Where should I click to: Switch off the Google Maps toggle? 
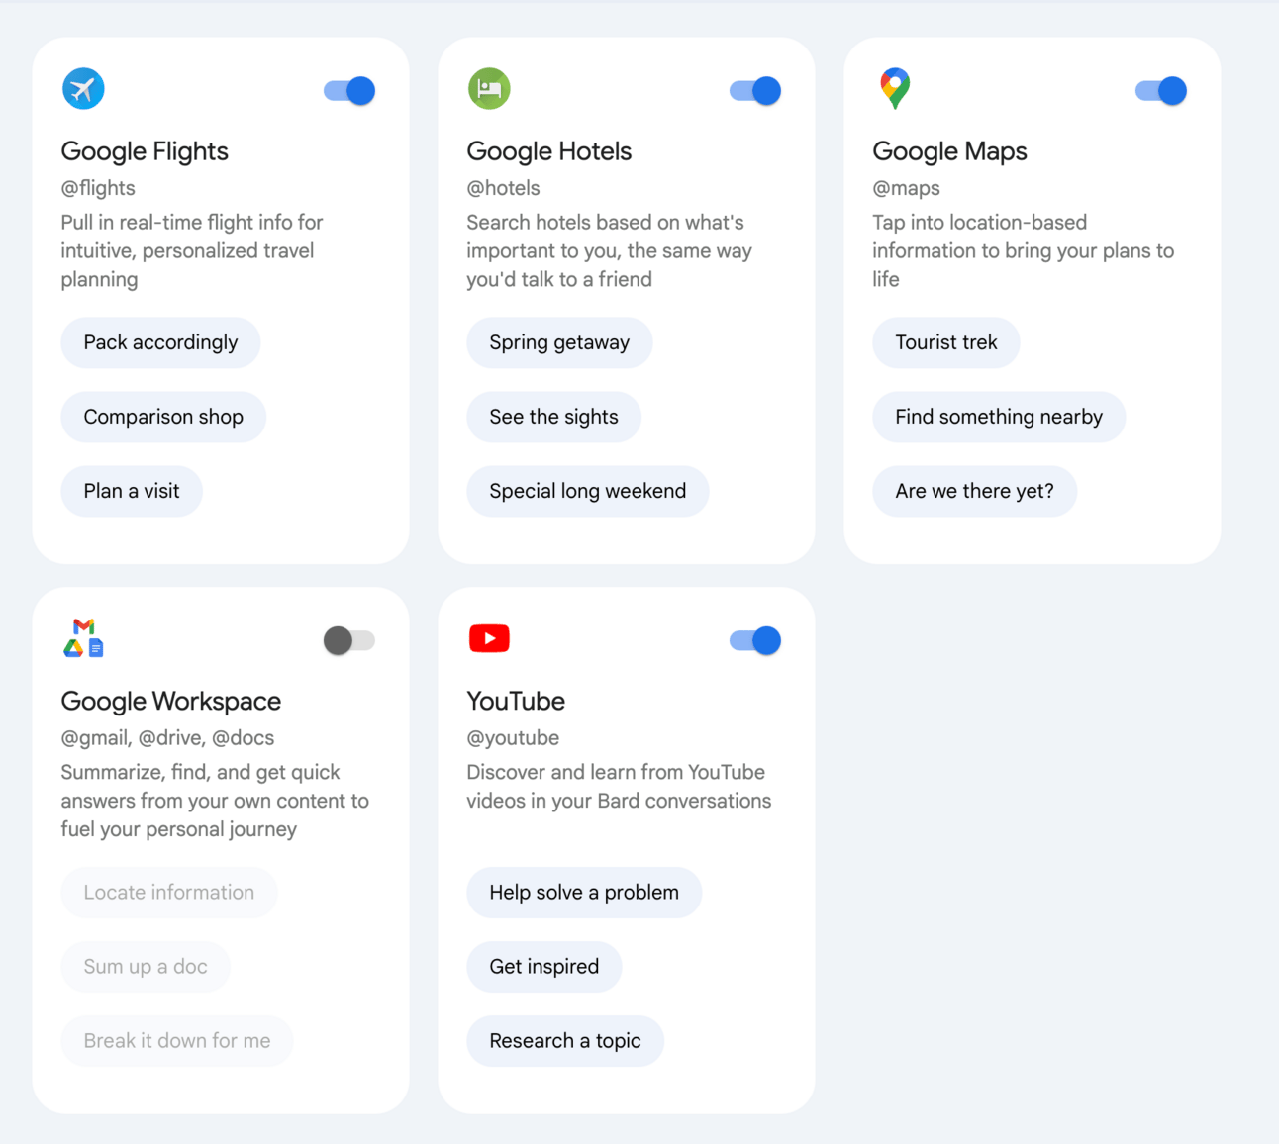coord(1161,91)
